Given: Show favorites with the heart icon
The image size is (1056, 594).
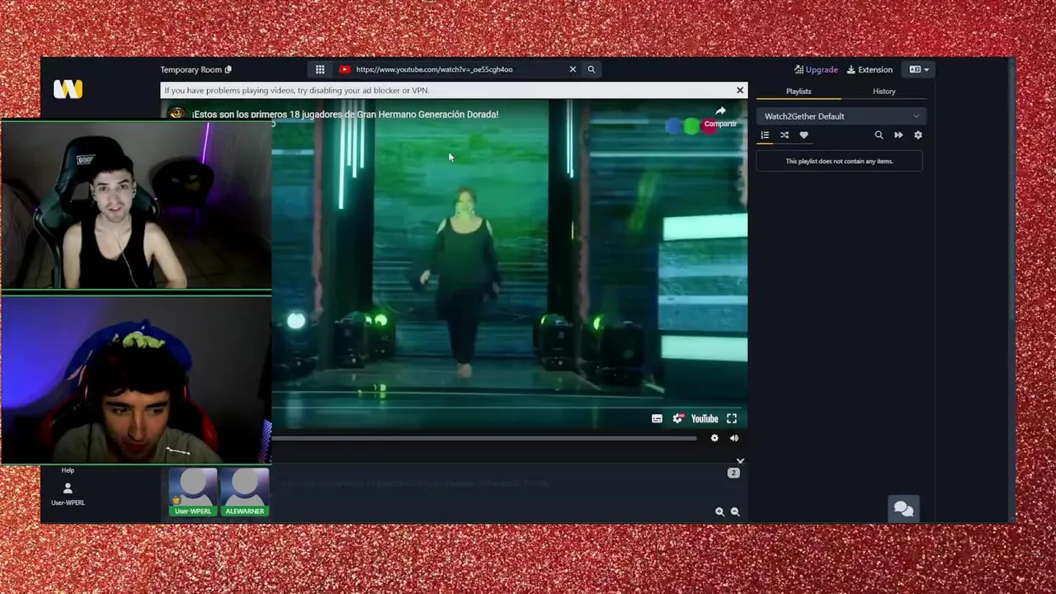Looking at the screenshot, I should 804,135.
